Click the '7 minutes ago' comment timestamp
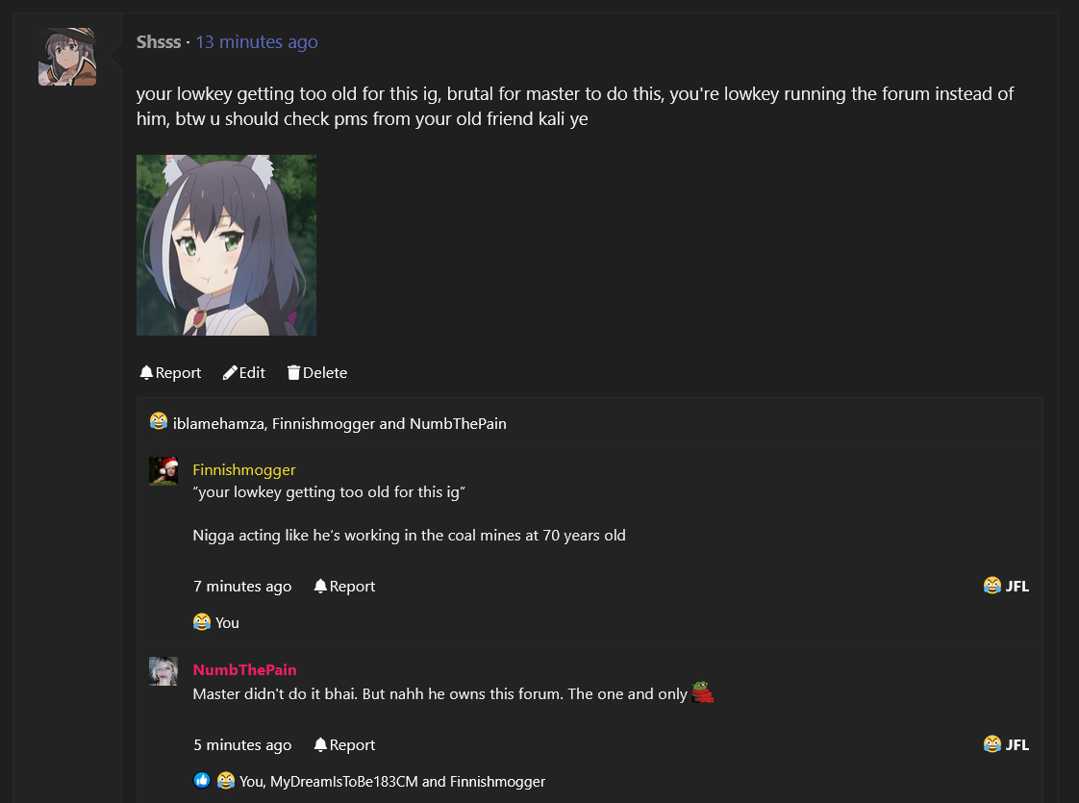 click(x=242, y=587)
